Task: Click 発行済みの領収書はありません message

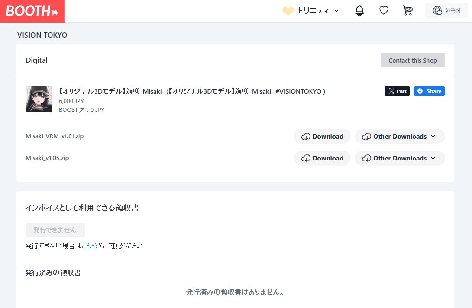Action: (235, 292)
